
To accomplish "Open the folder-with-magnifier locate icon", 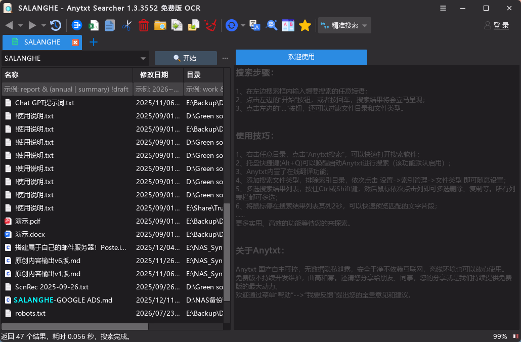I will [x=160, y=25].
